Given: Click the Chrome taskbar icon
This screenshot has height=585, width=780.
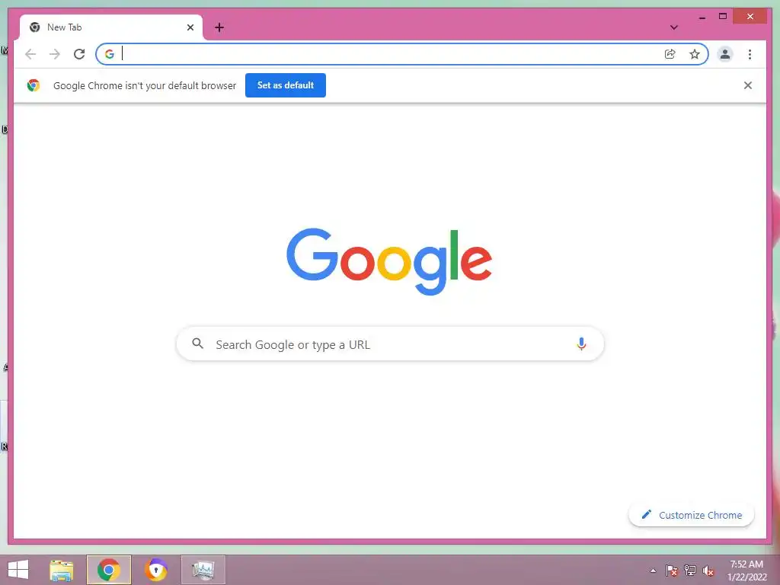Looking at the screenshot, I should point(108,570).
